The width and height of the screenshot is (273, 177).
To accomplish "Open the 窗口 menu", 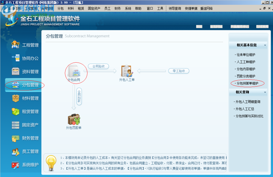I will pyautogui.click(x=150, y=8).
